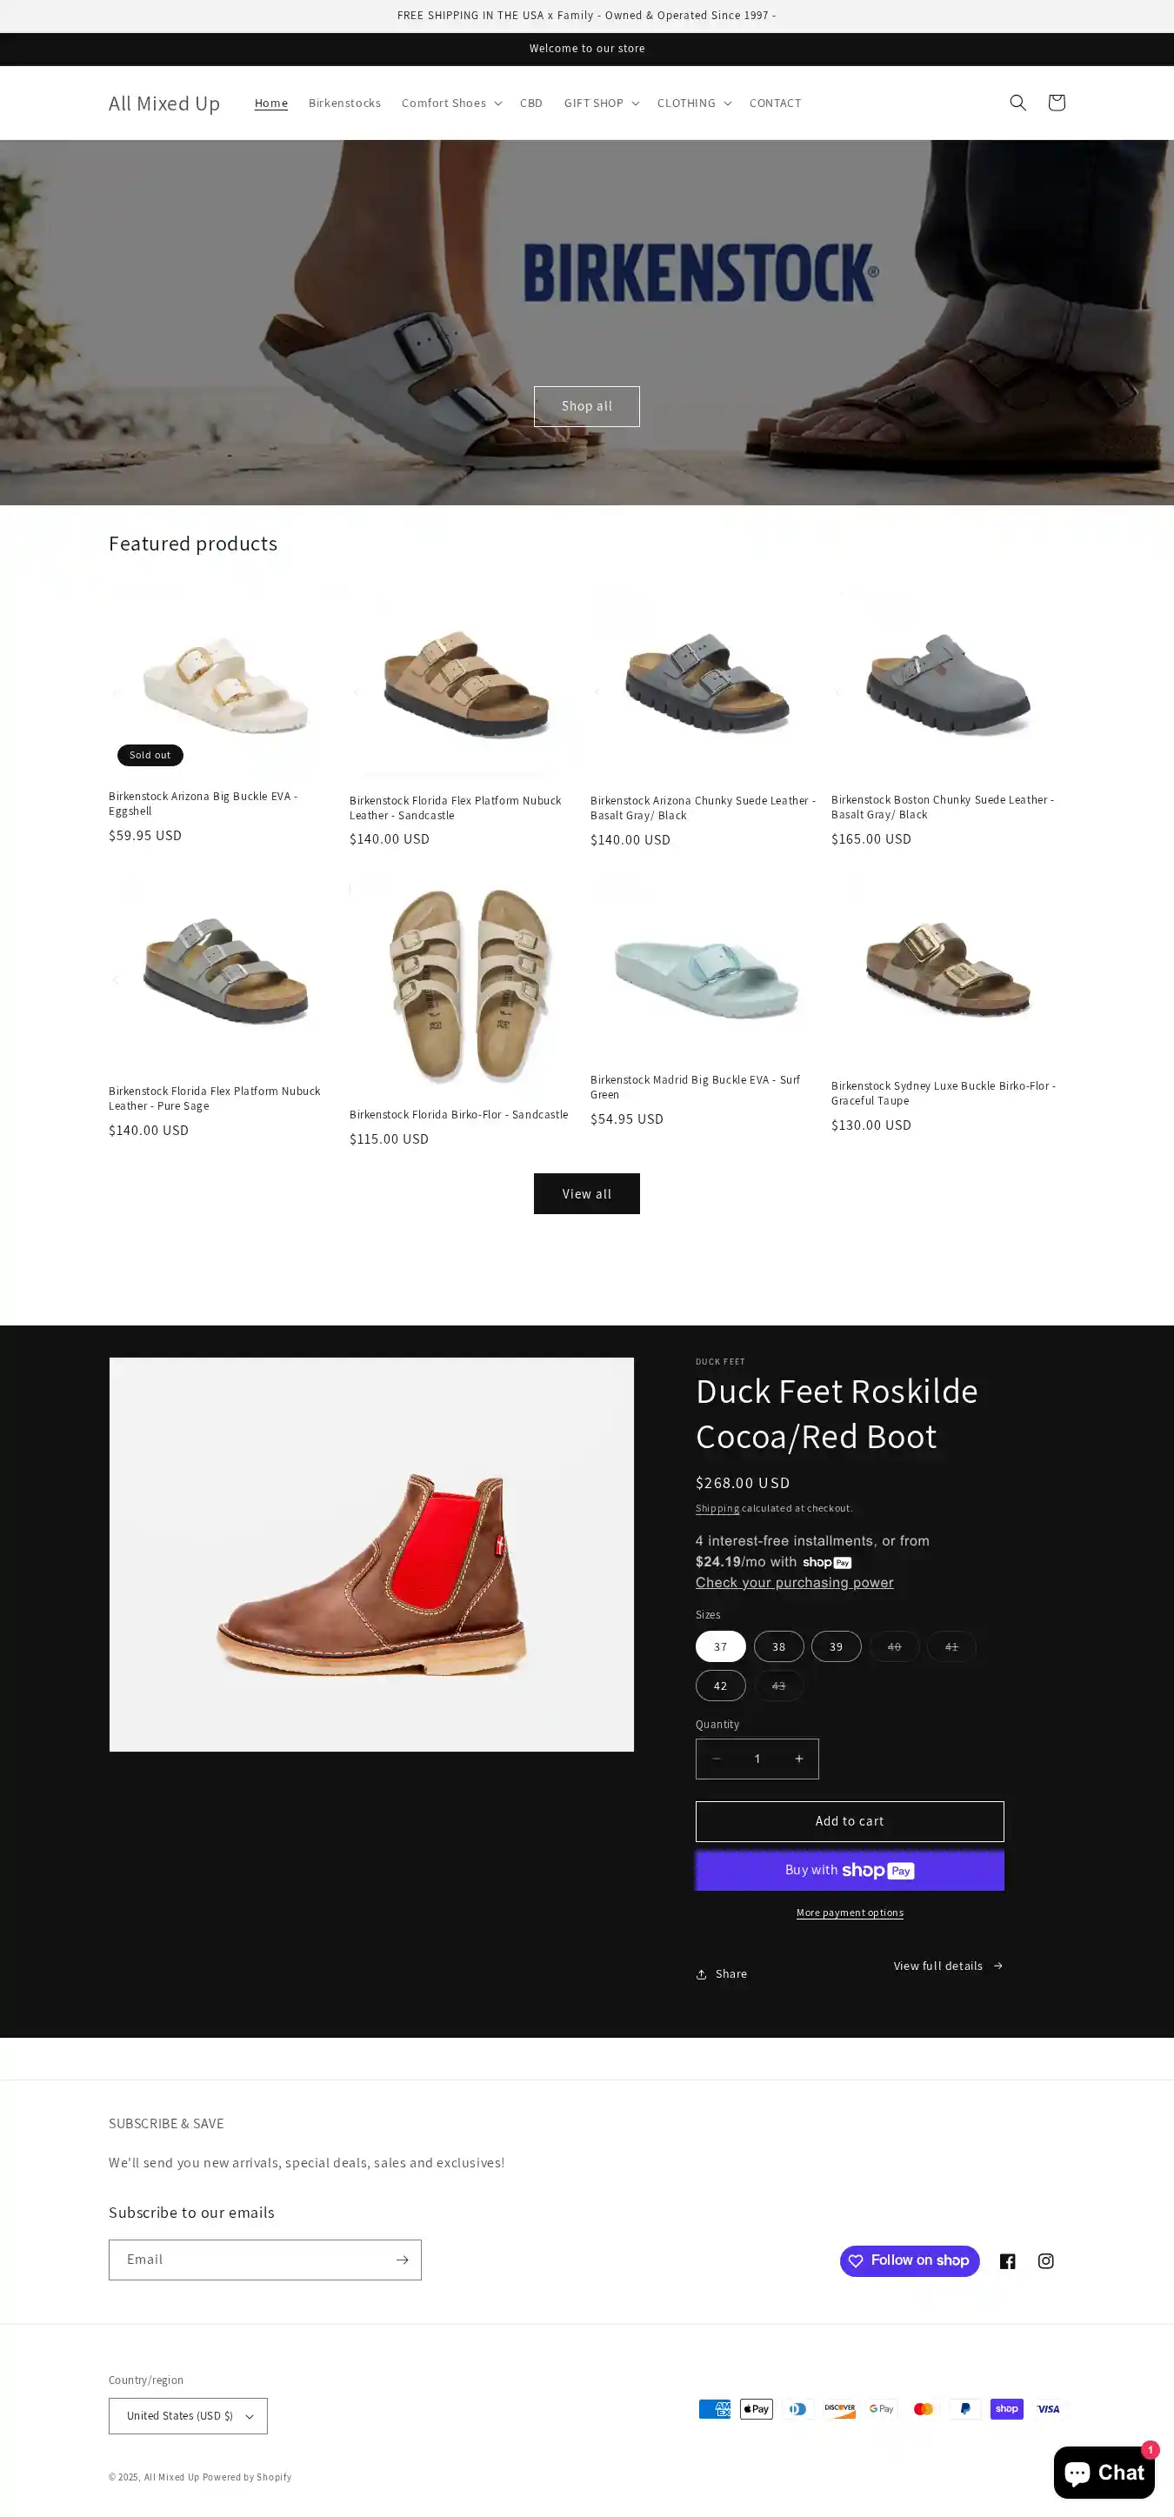Click the View all products button
Screen dimensions: 1174x2517
pyautogui.click(x=586, y=1194)
